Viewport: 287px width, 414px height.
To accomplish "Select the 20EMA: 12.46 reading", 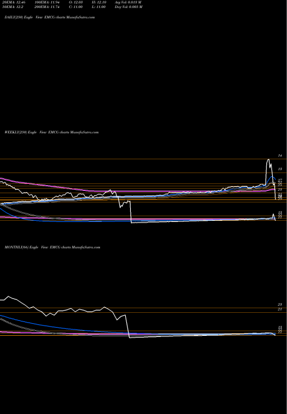I will pos(13,2).
